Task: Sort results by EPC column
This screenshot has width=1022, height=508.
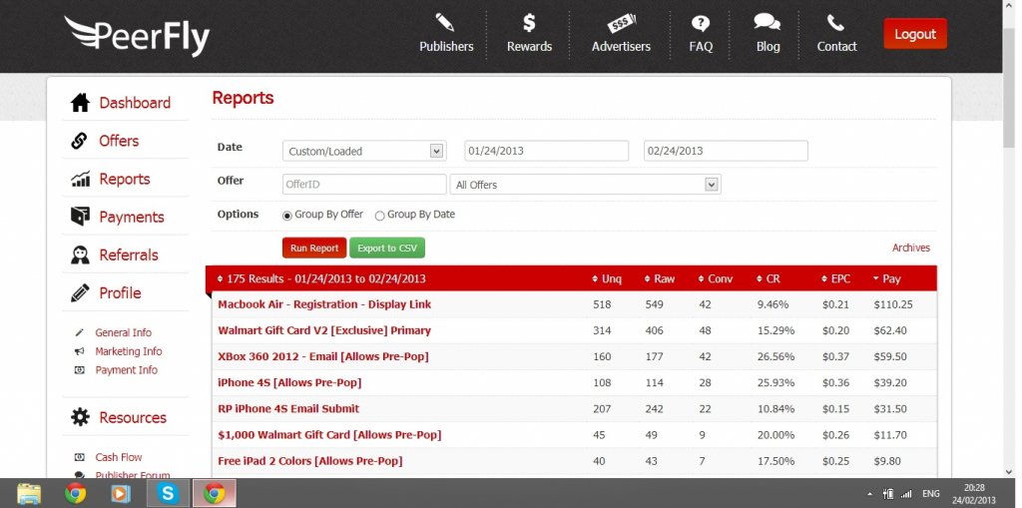Action: click(x=835, y=279)
